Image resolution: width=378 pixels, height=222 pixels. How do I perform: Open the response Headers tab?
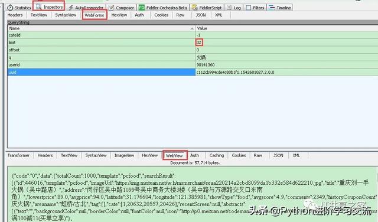45,155
